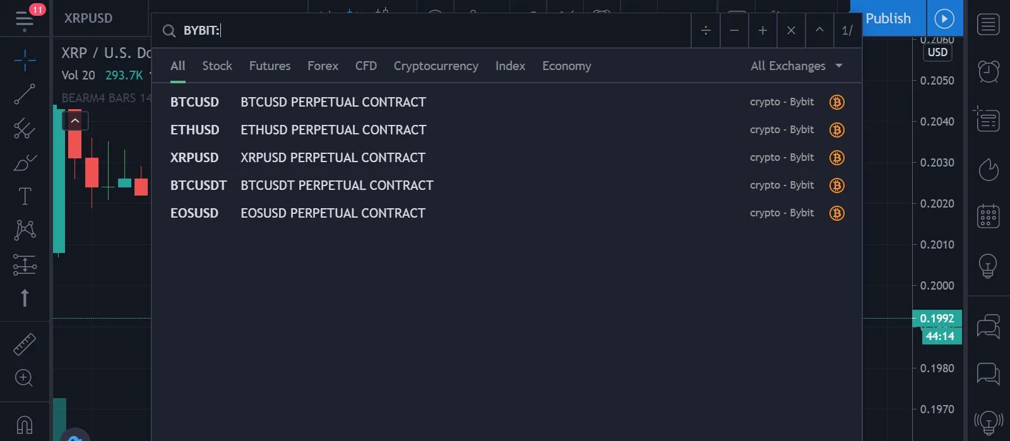Open the ruler measure tool
The image size is (1010, 441).
(x=25, y=344)
